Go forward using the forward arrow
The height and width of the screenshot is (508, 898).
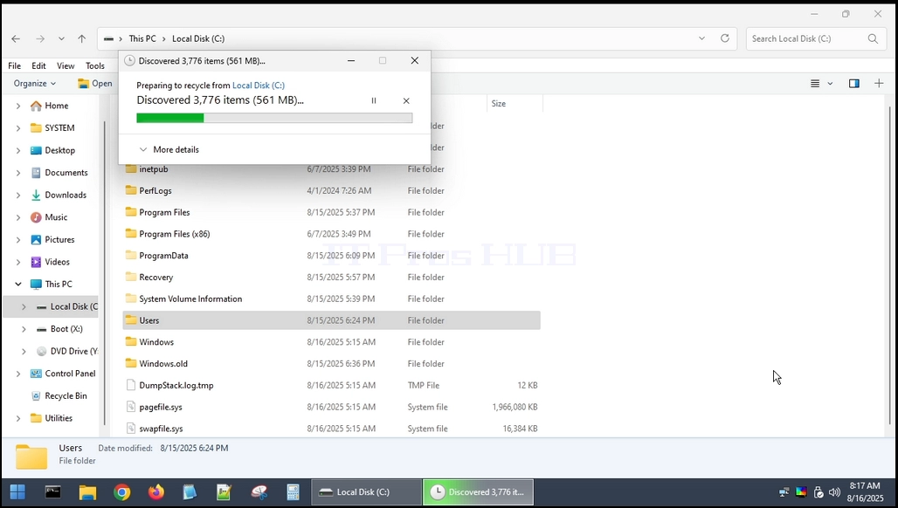[40, 39]
